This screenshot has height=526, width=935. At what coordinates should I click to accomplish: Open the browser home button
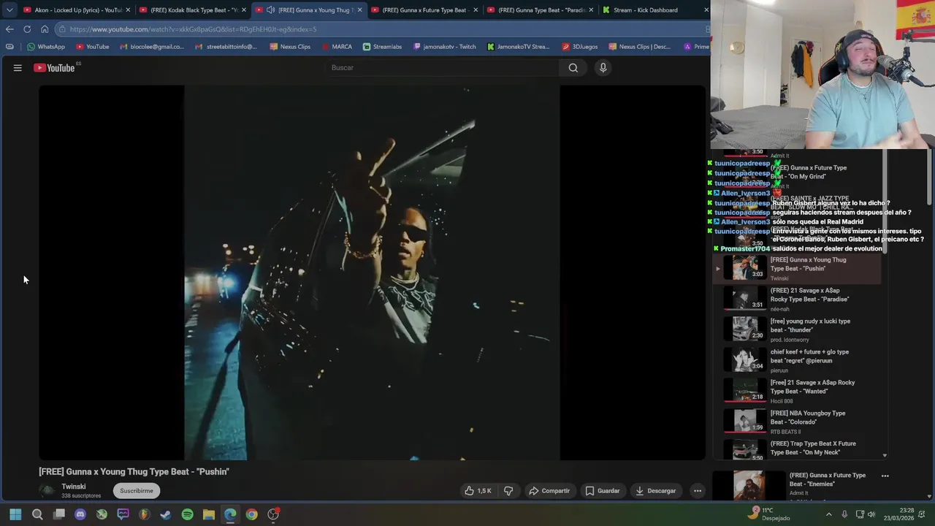tap(45, 29)
